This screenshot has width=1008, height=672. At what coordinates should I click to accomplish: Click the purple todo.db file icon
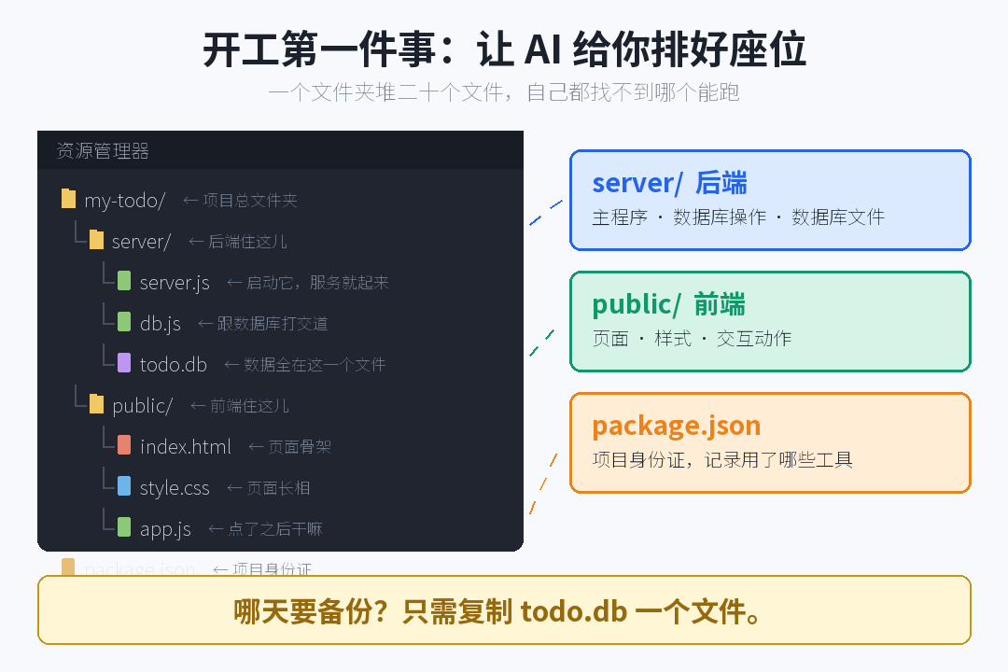click(x=124, y=363)
